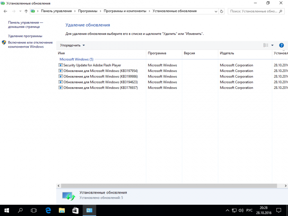
Task: Select the update named KB3194623
Action: click(x=101, y=82)
